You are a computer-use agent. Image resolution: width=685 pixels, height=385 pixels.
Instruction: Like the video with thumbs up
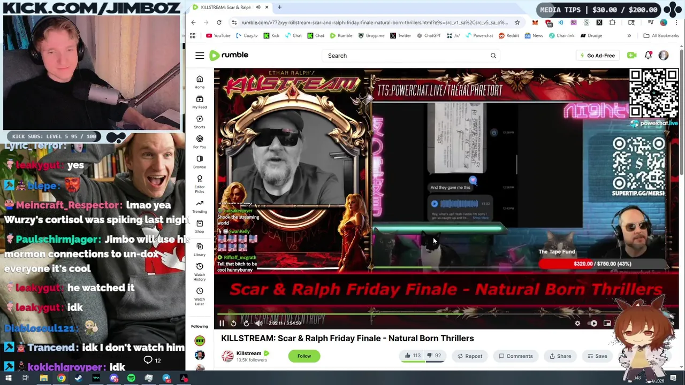pos(412,356)
